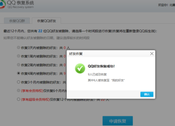Close the 好友恢复 dialog with the X

[152, 54]
